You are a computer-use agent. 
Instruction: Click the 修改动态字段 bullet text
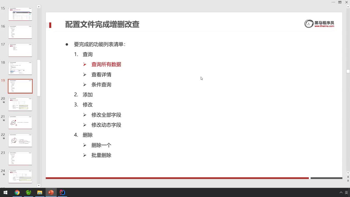coord(106,125)
